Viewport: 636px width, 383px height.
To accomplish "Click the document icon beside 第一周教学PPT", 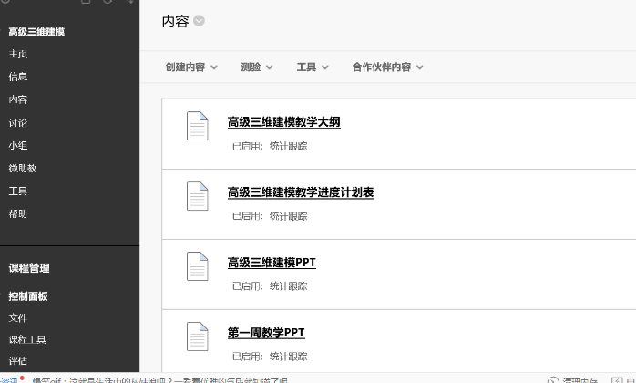I will tap(197, 336).
